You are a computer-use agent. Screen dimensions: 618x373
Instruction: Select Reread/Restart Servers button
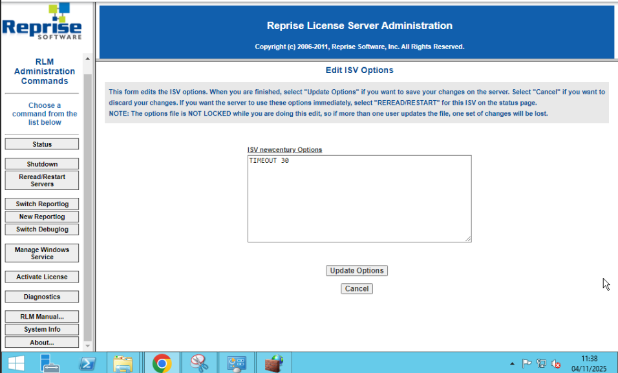point(42,180)
